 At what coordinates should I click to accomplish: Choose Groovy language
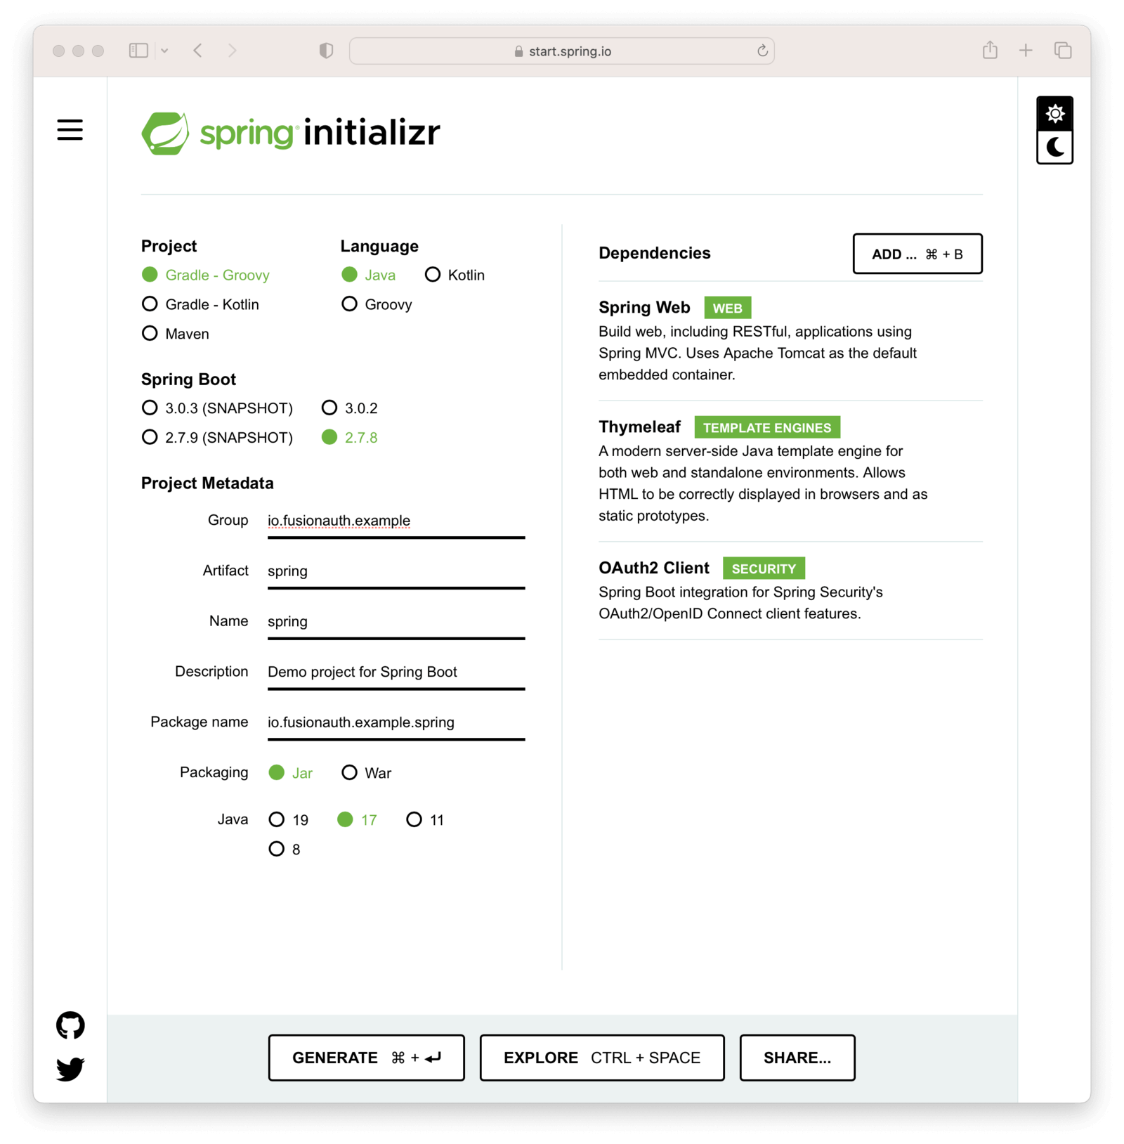(x=377, y=304)
